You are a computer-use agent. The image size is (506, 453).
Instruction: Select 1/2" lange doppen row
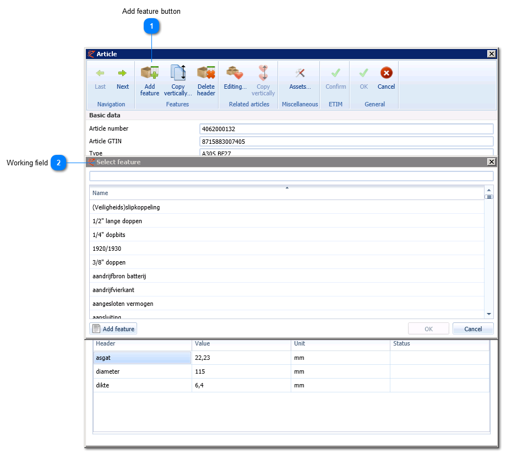coord(286,221)
